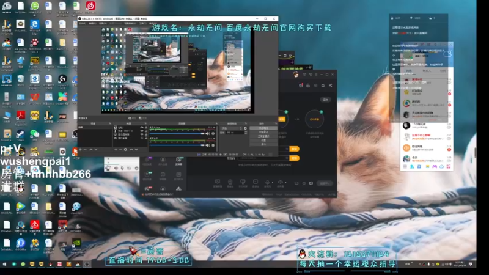Hide the display capture source in OBS
The image size is (489, 275).
click(x=142, y=134)
